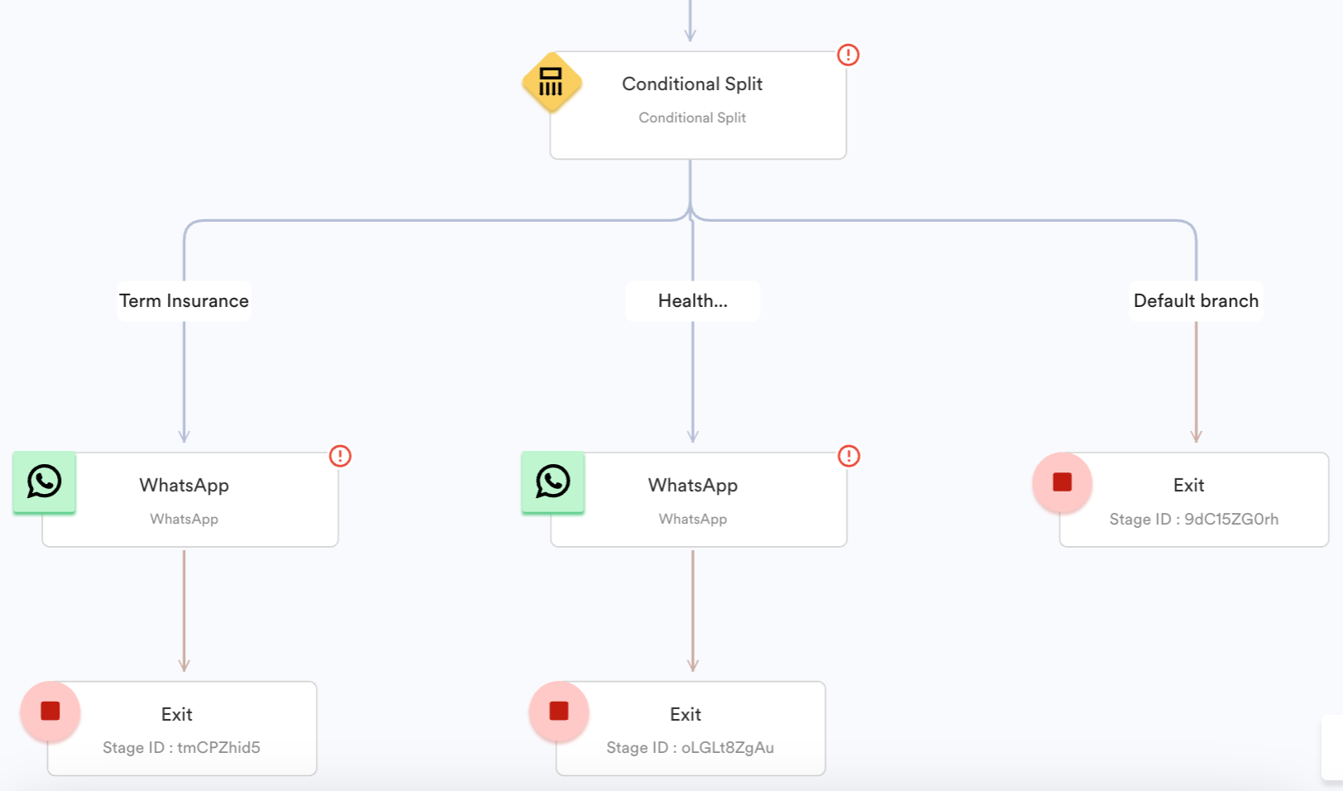
Task: Open the WhatsApp node below Health branch
Action: 699,500
